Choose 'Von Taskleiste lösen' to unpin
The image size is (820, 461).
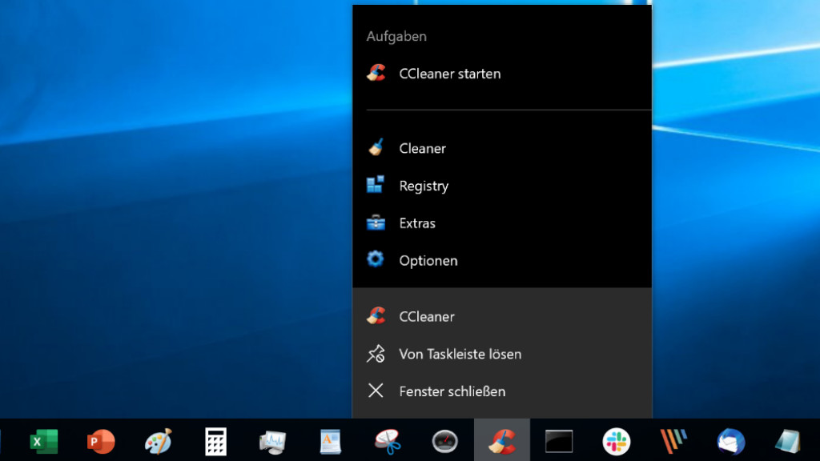tap(460, 354)
